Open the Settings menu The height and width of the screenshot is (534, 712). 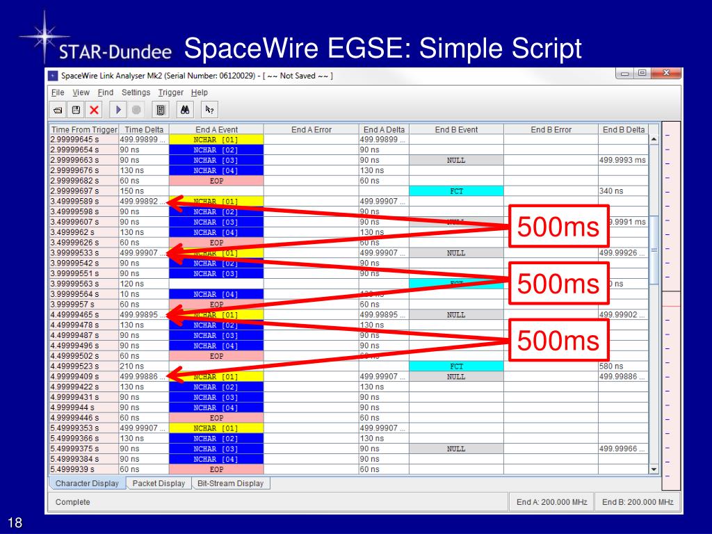point(136,92)
